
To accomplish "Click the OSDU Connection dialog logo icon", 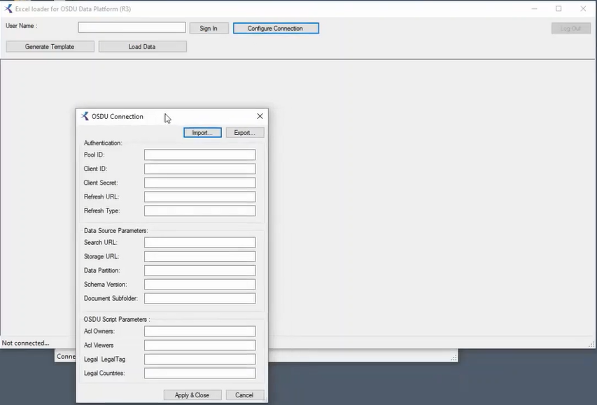I will tap(85, 116).
